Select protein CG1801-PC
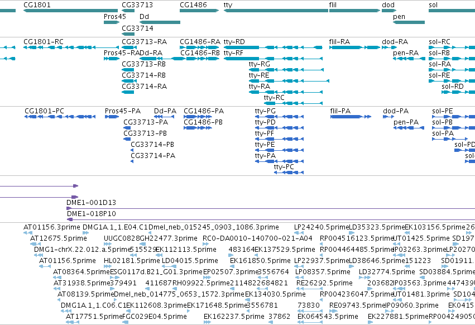This screenshot has height=325, width=475. click(60, 117)
